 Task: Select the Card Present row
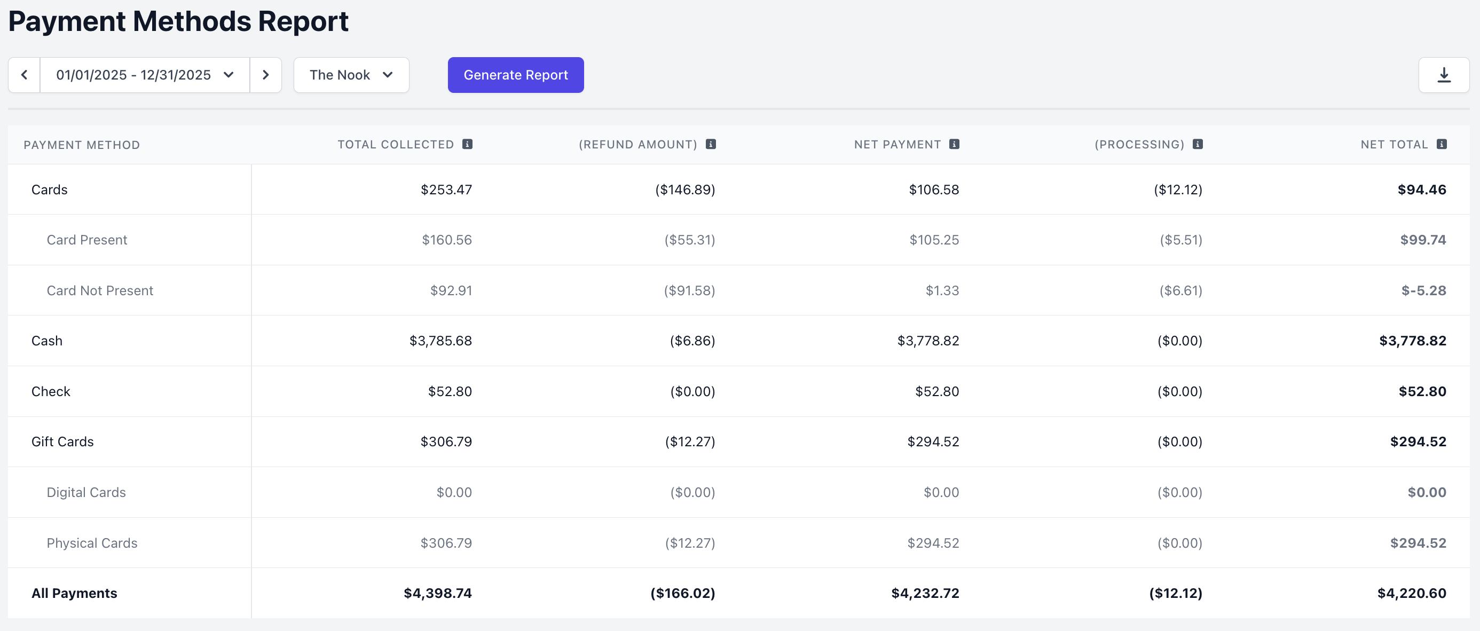(x=86, y=240)
